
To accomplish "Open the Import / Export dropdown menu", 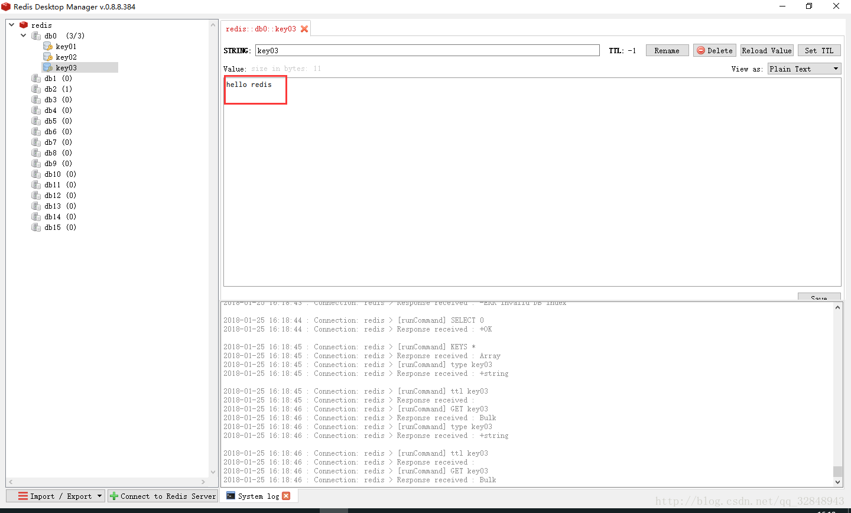I will tap(56, 496).
